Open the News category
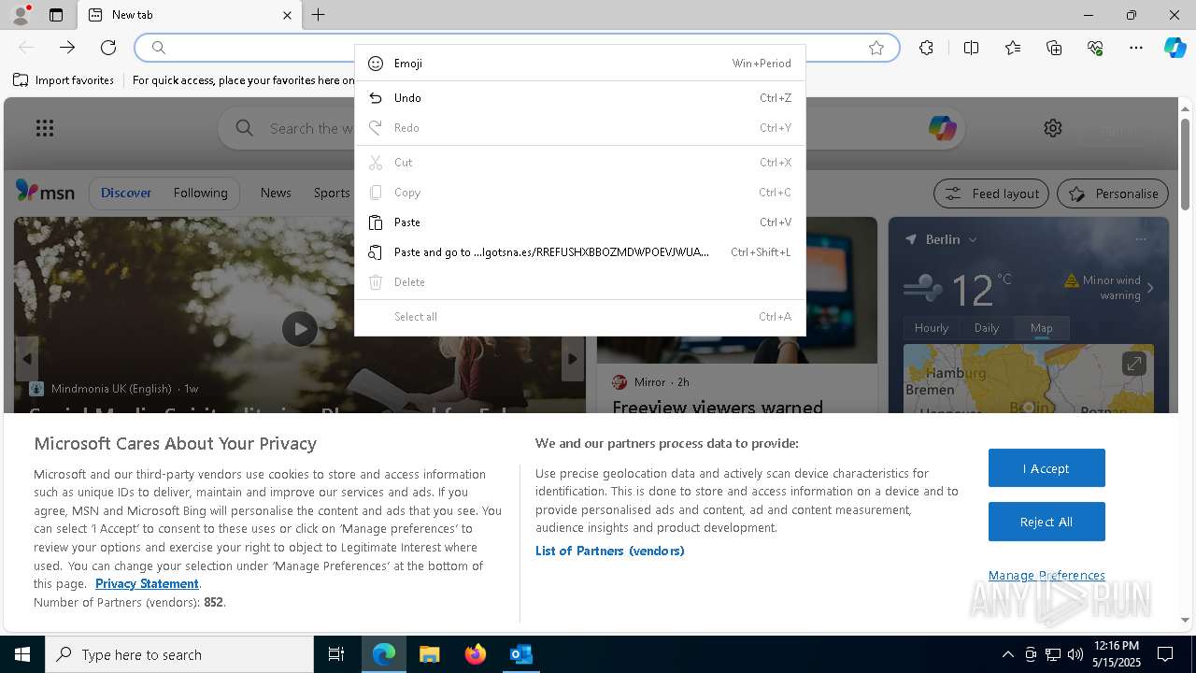 [x=276, y=193]
